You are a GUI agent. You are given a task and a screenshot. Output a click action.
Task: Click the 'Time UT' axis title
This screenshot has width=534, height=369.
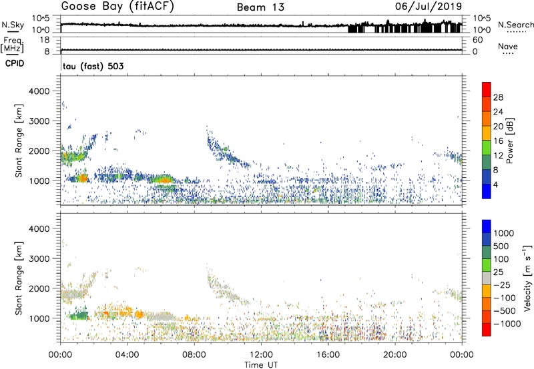coord(261,365)
